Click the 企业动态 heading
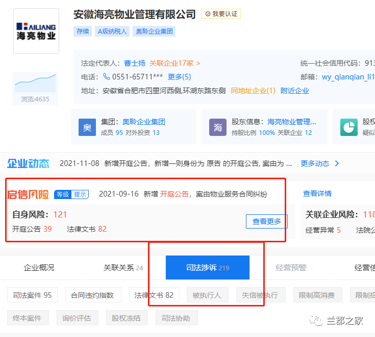375x337 pixels. tap(28, 163)
